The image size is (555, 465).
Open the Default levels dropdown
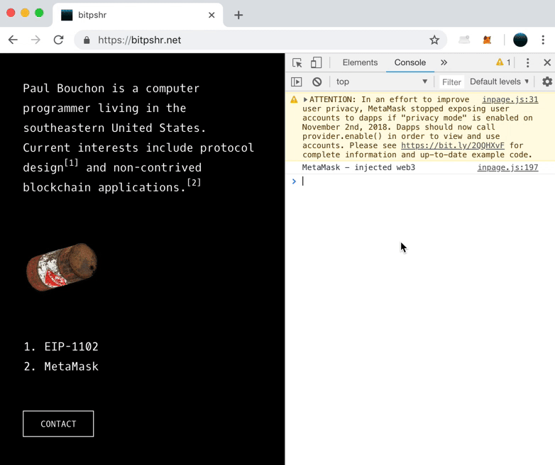tap(499, 82)
